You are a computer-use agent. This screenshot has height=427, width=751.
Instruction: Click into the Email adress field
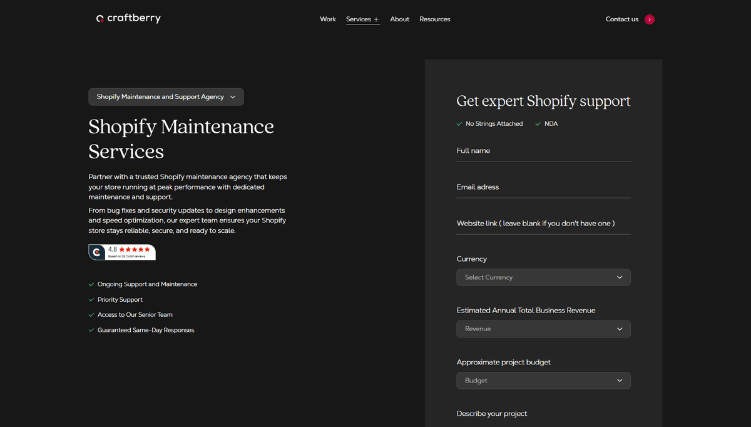[x=543, y=188]
